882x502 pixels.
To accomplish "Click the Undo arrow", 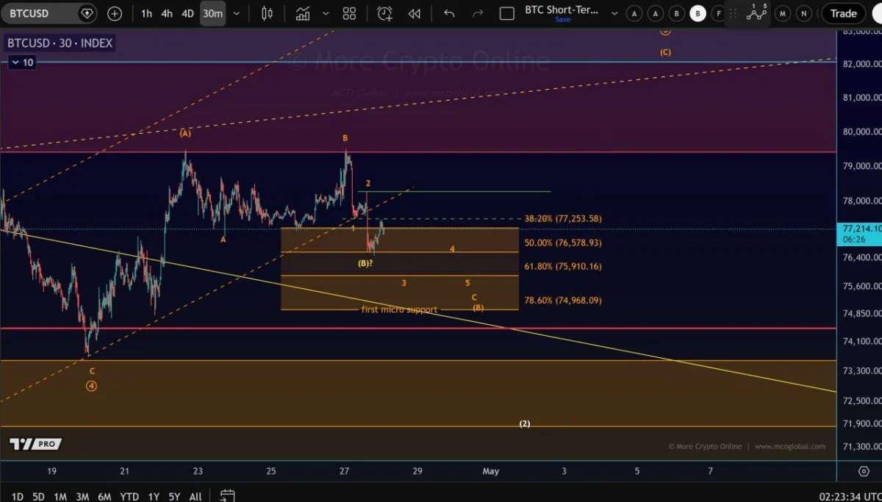I will (x=449, y=13).
